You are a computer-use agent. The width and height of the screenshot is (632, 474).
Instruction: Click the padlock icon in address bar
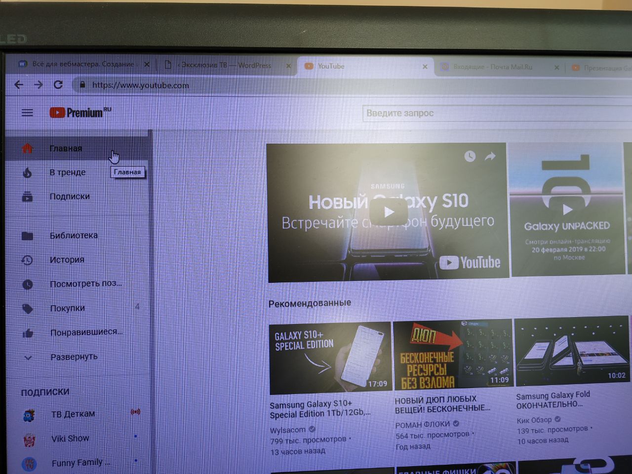click(x=82, y=85)
